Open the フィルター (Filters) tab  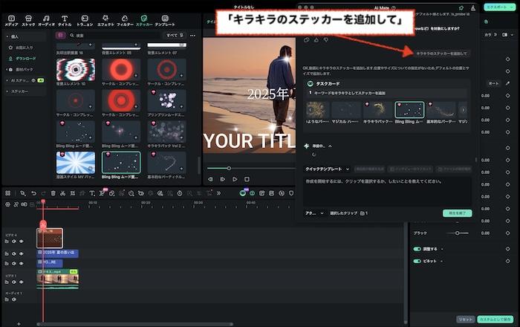(x=125, y=21)
